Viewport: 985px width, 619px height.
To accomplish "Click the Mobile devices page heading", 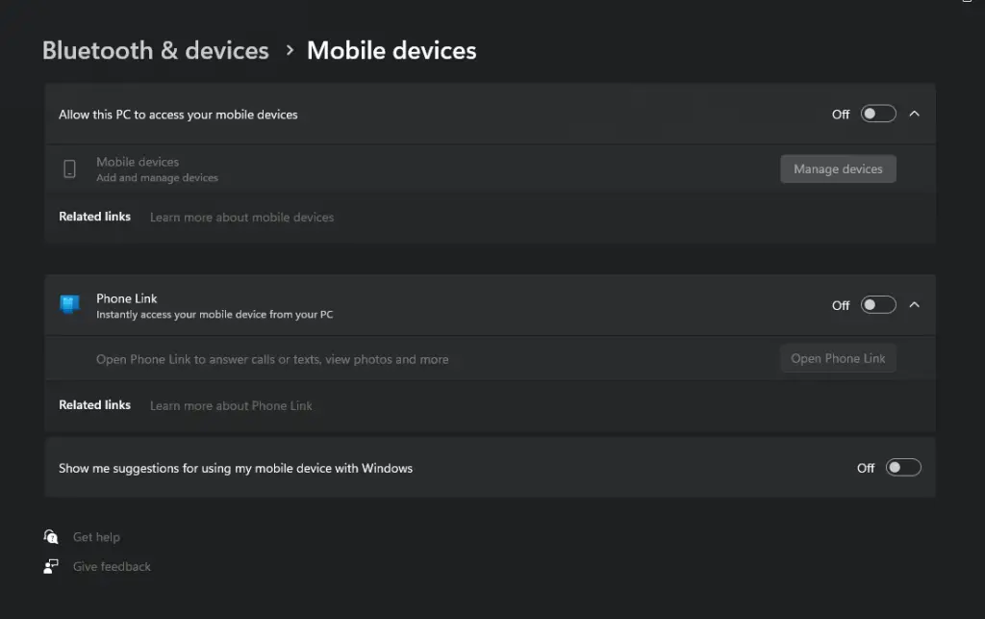I will (391, 51).
